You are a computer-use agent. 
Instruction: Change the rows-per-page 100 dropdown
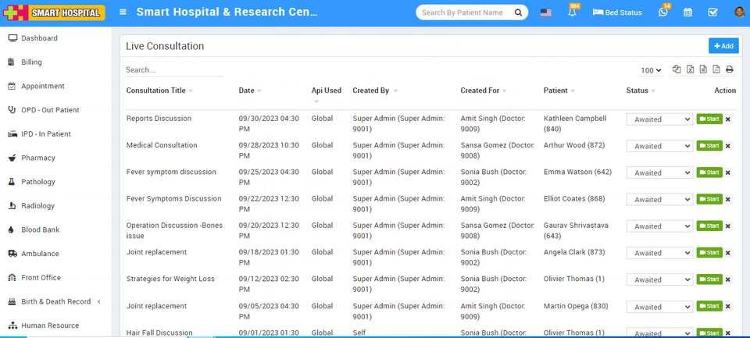[651, 70]
